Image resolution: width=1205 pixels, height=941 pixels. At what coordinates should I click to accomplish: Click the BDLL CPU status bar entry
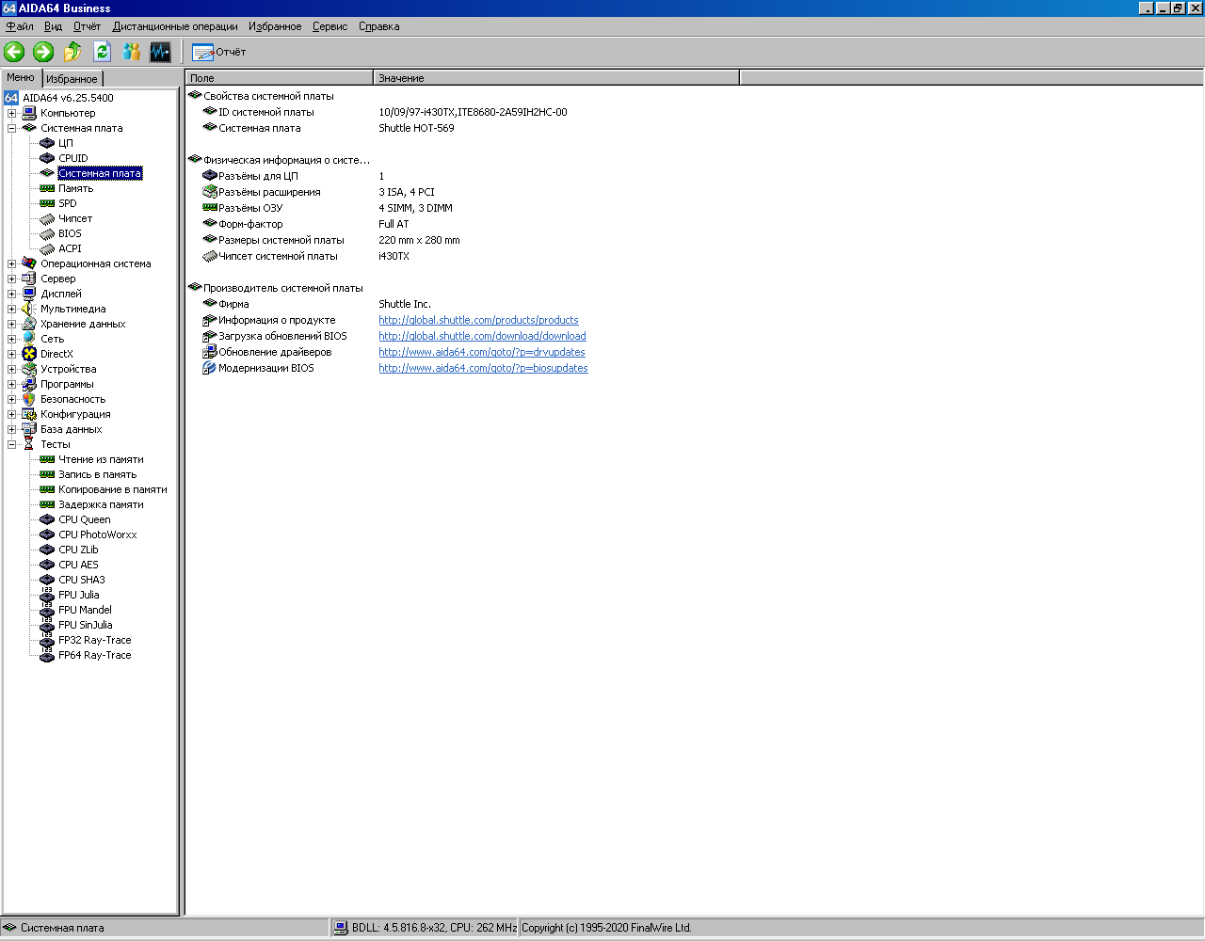click(426, 928)
